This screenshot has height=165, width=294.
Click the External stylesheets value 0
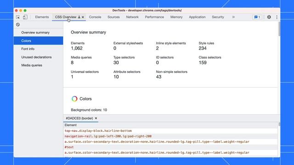(x=115, y=48)
